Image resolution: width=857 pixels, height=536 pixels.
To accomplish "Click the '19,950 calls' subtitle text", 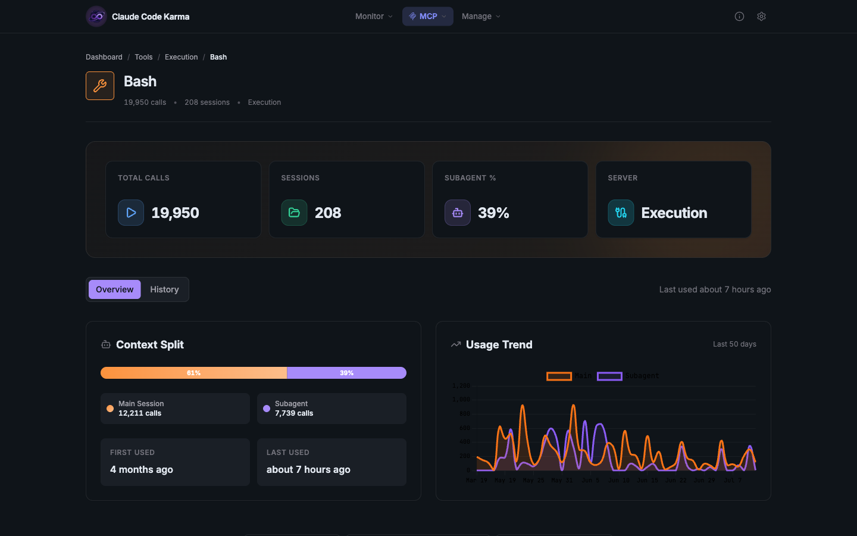I will coord(145,102).
